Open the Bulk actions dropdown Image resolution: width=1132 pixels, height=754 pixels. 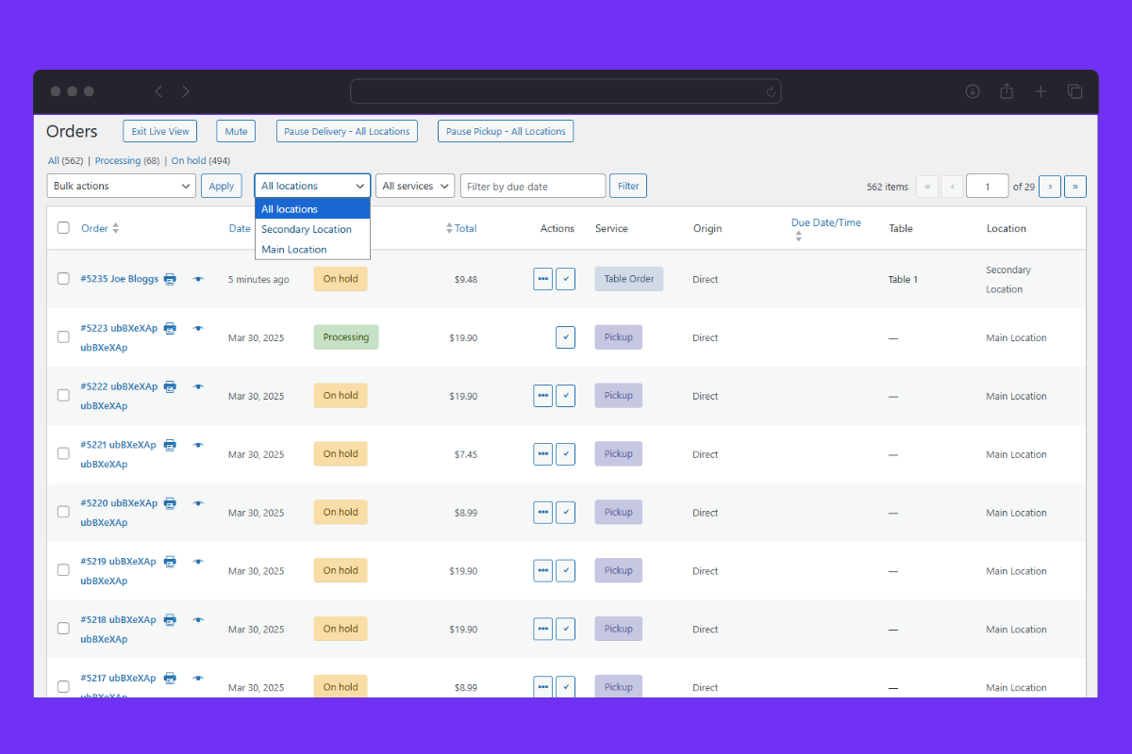[122, 187]
